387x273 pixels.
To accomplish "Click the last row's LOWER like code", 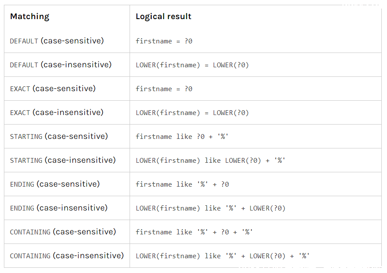I will pos(223,256).
